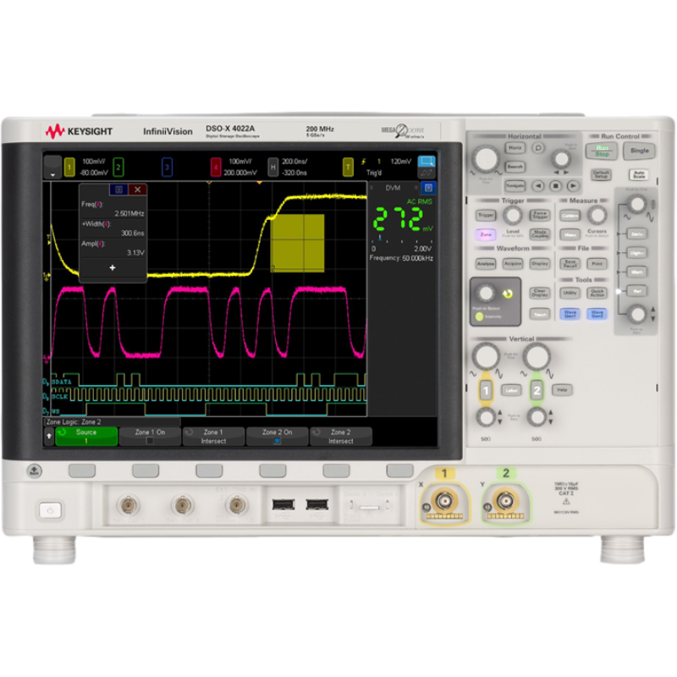
Task: Open the H horizontal settings indicator
Action: tap(272, 167)
